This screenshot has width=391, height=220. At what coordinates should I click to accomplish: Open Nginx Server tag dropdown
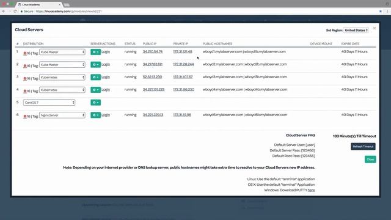click(x=62, y=116)
